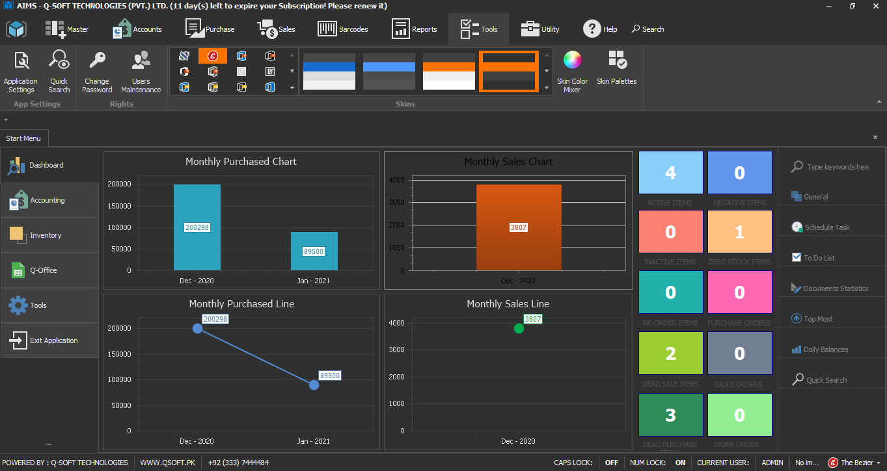
Task: Open the Utility ribbon tab
Action: pyautogui.click(x=540, y=29)
